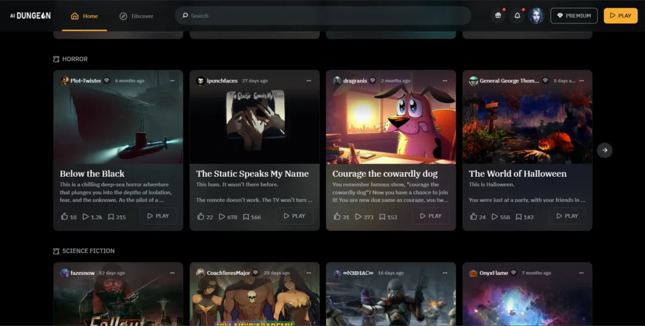Open more options on Below the Black card
Screen dimensions: 645x326
pos(173,81)
